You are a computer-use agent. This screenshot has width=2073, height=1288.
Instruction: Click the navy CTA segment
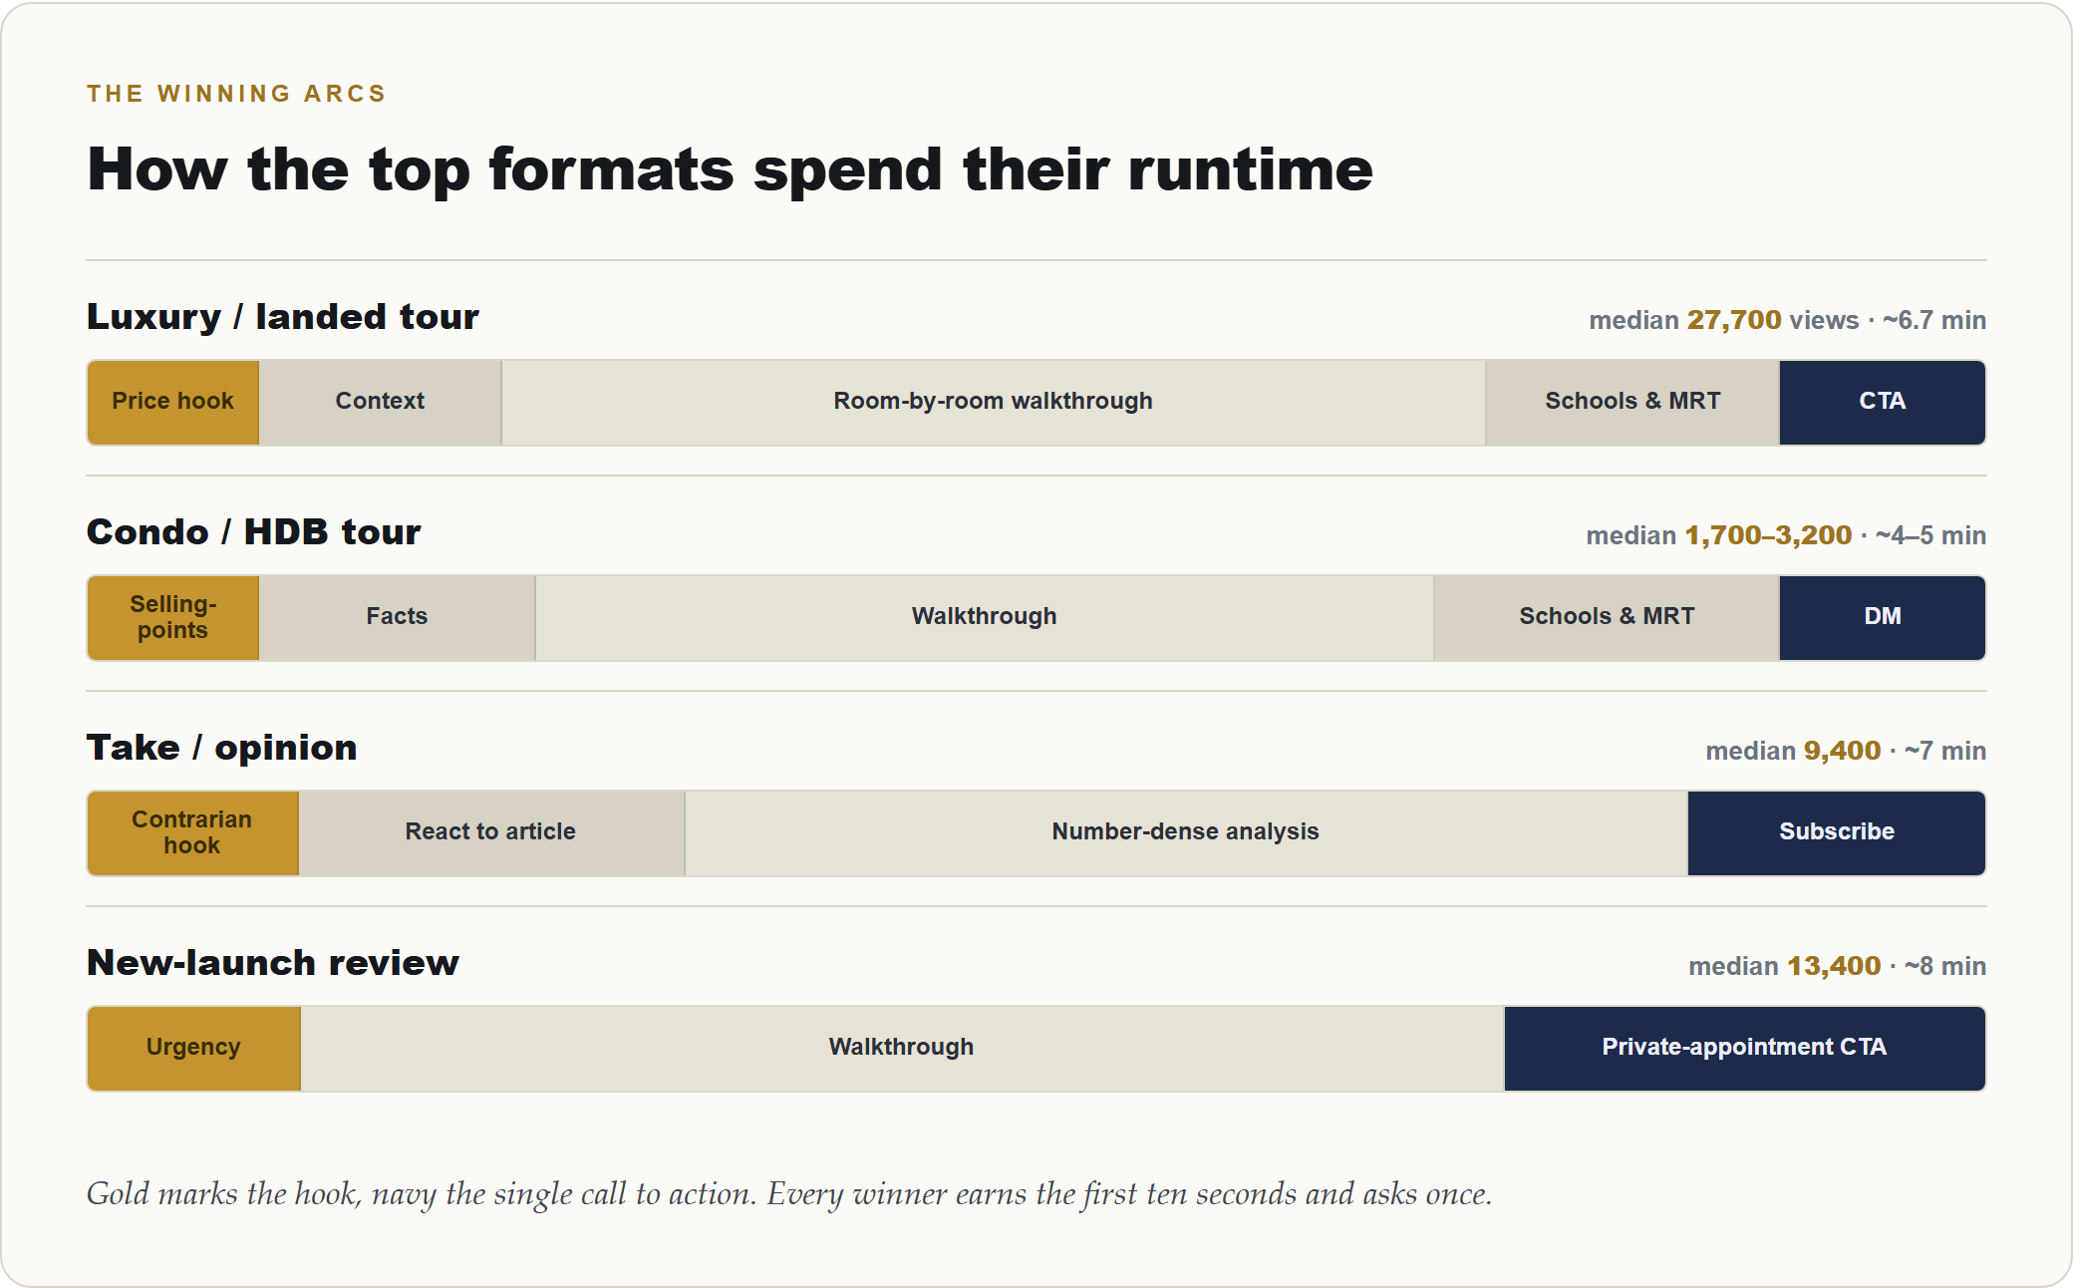(1883, 402)
